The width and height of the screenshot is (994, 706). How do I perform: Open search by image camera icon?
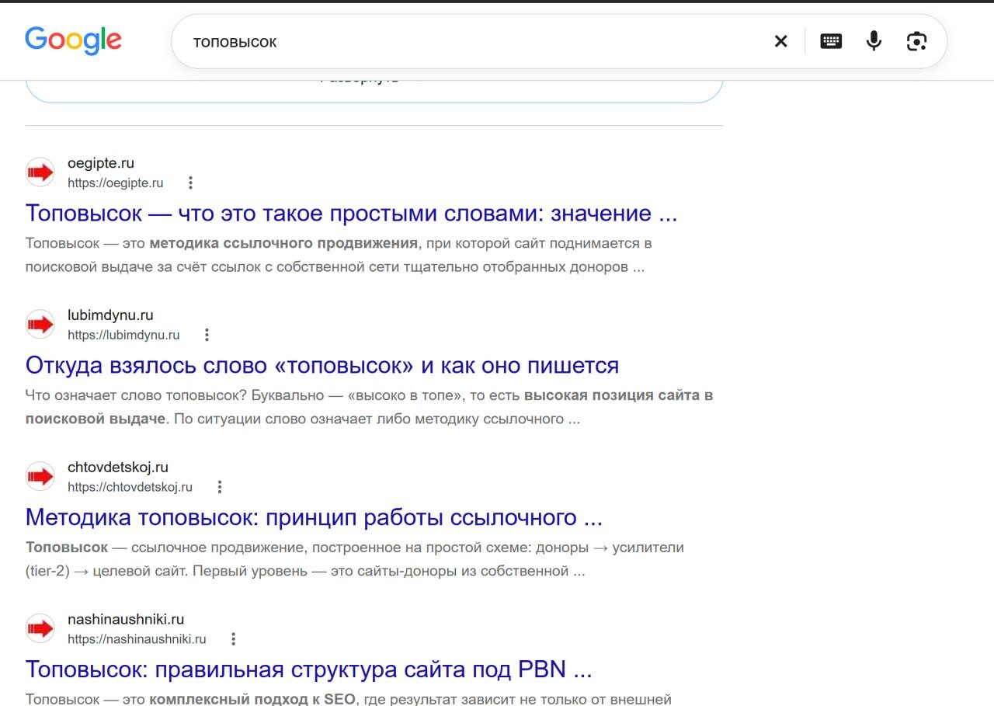click(x=917, y=41)
